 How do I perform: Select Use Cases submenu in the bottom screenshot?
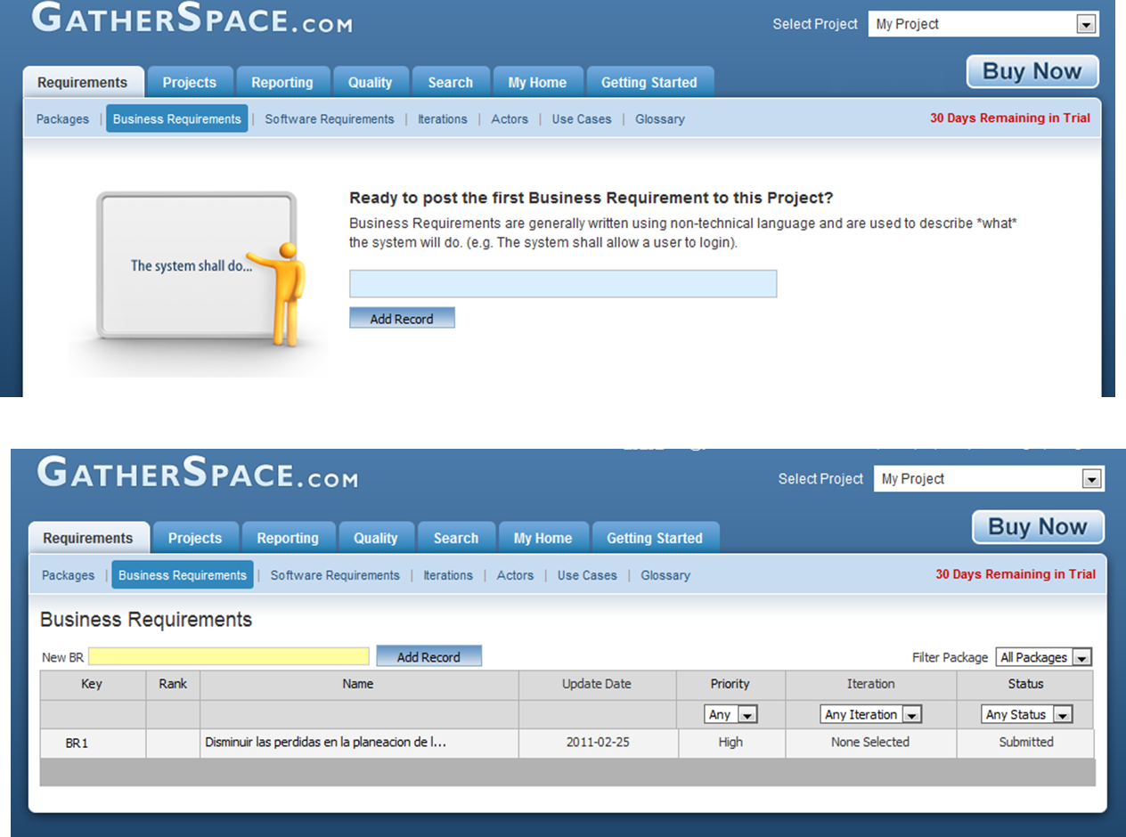click(x=587, y=575)
